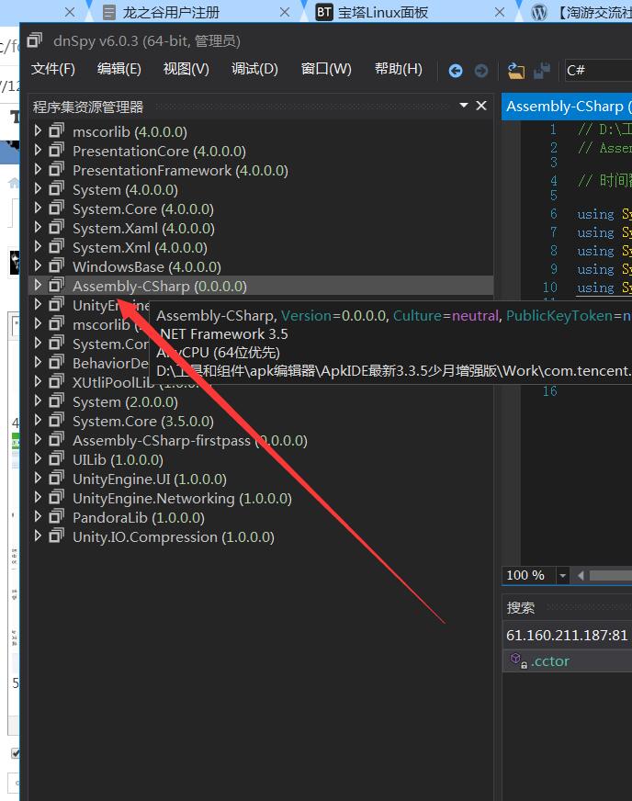This screenshot has width=632, height=801.
Task: Click the .cctor method icon in search results
Action: (516, 660)
